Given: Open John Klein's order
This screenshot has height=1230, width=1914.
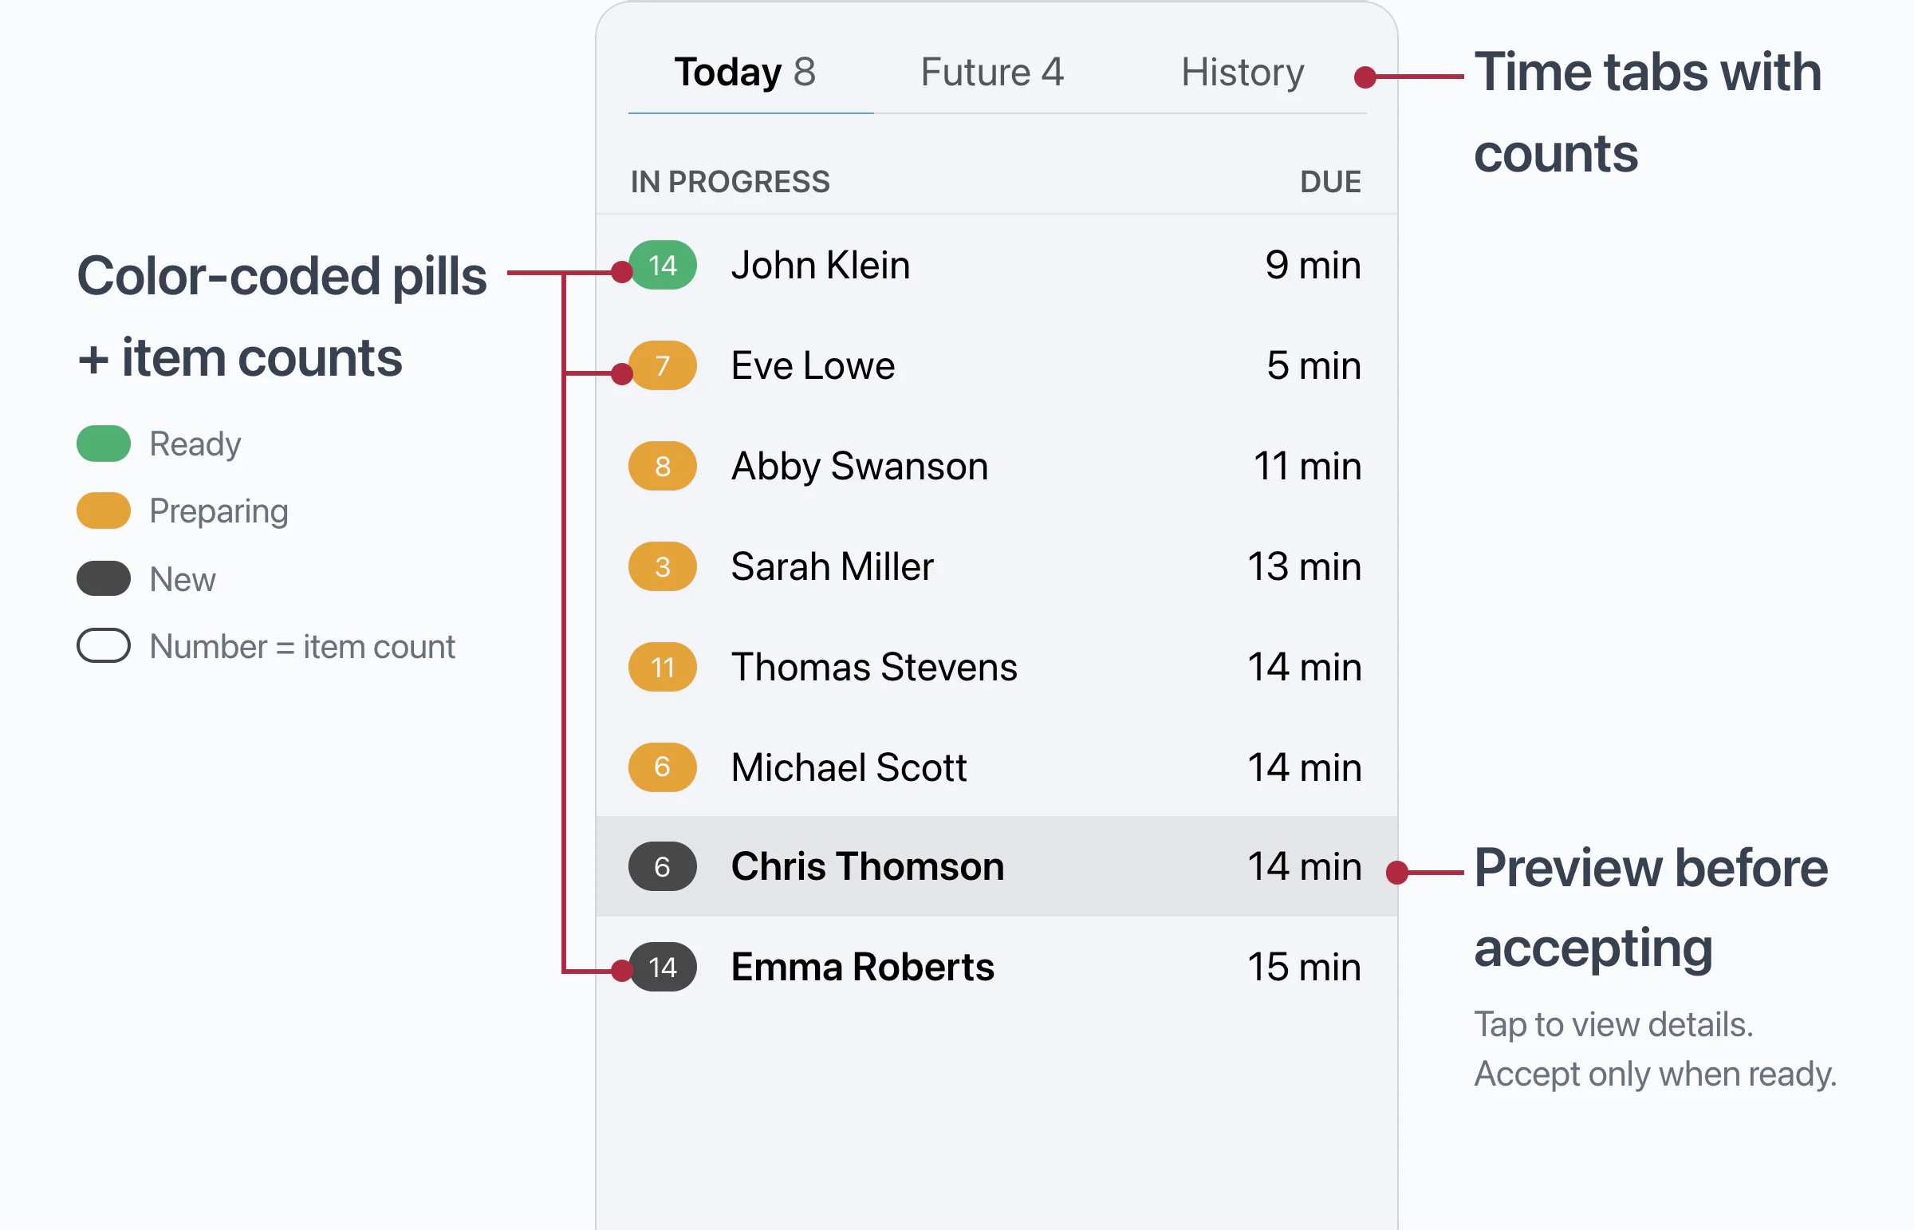Looking at the screenshot, I should (x=997, y=265).
